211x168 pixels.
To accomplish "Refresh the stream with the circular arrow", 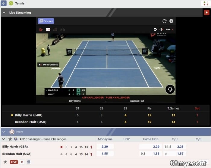I will pyautogui.click(x=164, y=21).
